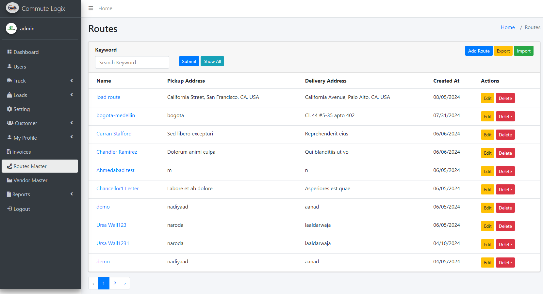Click the Add Route button

pos(479,51)
